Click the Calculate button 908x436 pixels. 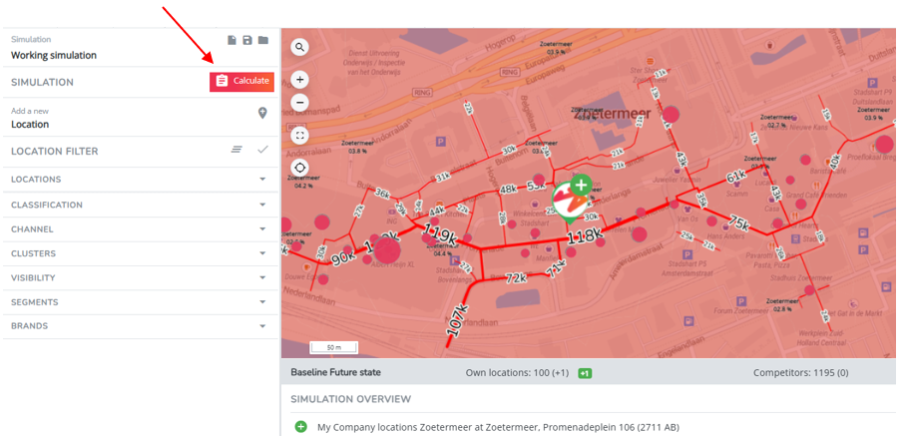coord(241,82)
